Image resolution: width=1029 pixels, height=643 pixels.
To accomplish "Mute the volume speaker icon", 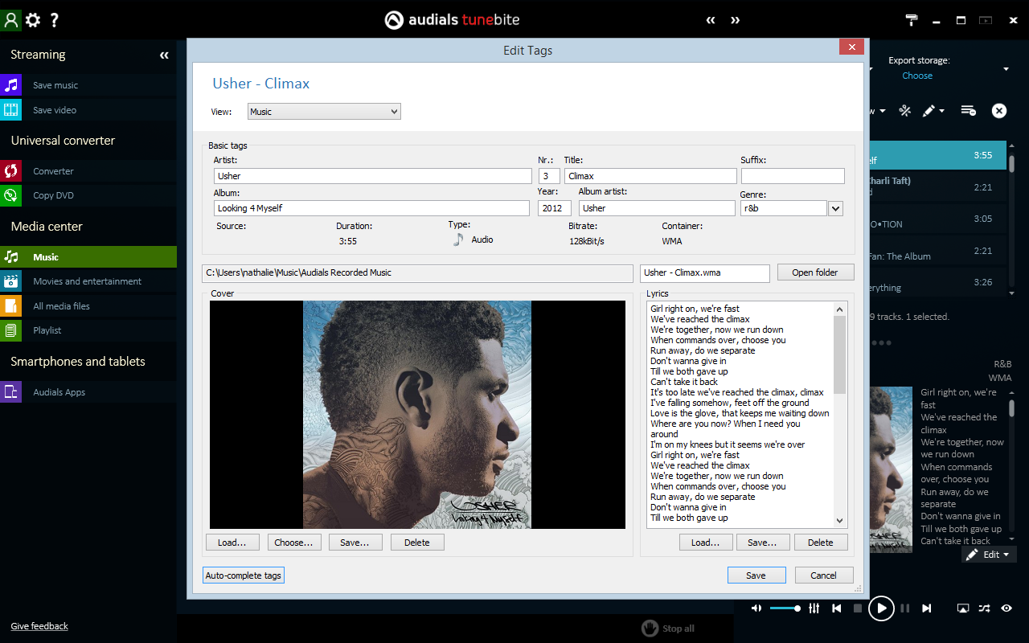I will click(756, 608).
